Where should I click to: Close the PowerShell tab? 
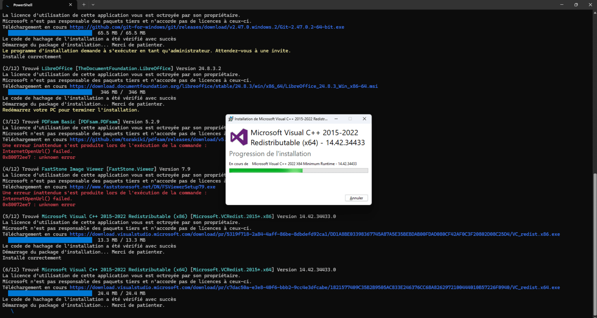tap(70, 5)
